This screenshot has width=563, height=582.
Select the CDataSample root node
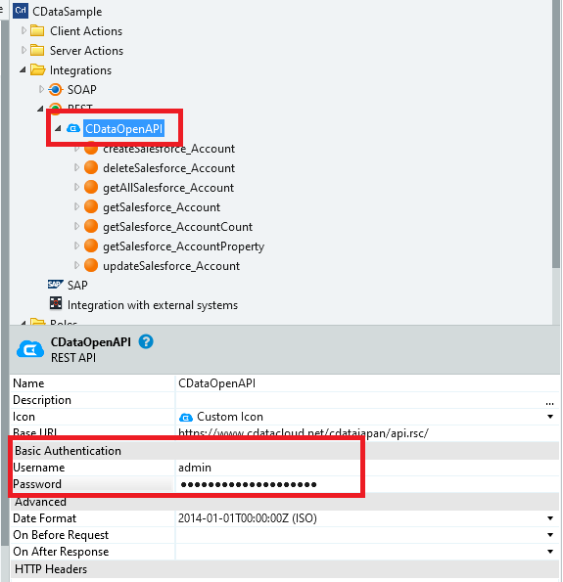click(68, 12)
